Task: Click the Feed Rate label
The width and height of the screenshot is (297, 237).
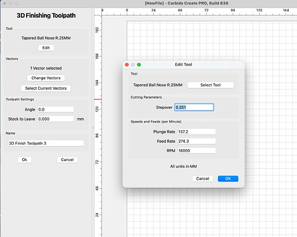Action: 166,142
